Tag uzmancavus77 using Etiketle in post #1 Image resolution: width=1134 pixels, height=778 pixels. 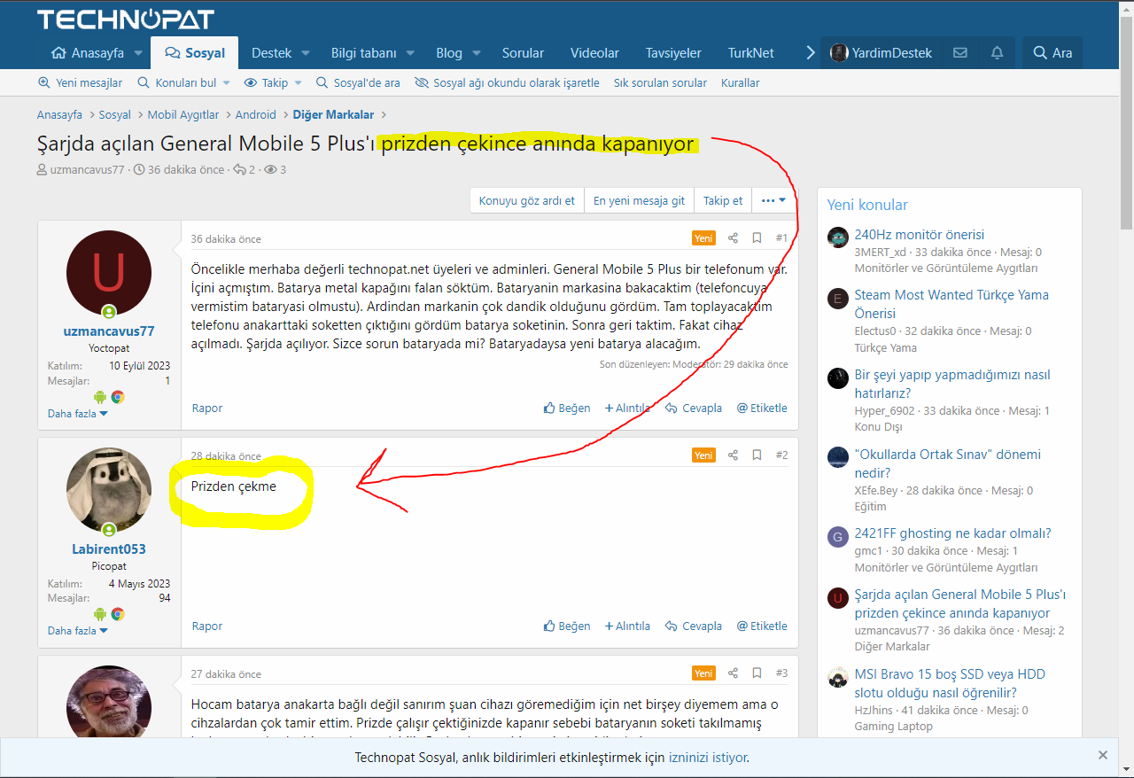[762, 408]
